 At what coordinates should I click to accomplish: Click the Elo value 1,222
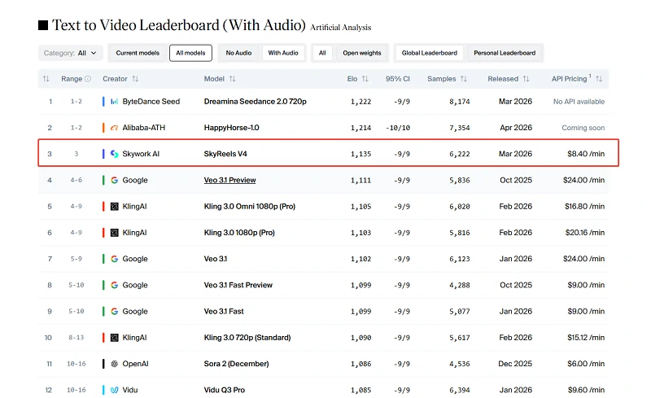(x=360, y=102)
